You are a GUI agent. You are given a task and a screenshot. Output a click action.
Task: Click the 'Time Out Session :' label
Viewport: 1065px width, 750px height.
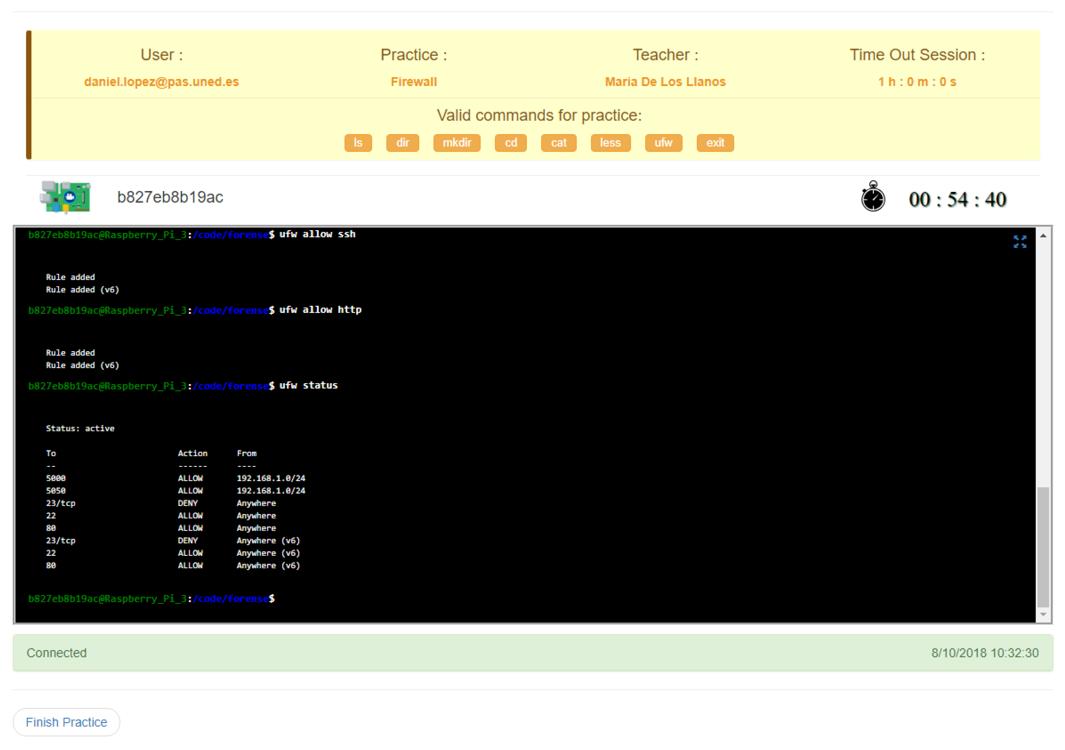click(x=917, y=55)
